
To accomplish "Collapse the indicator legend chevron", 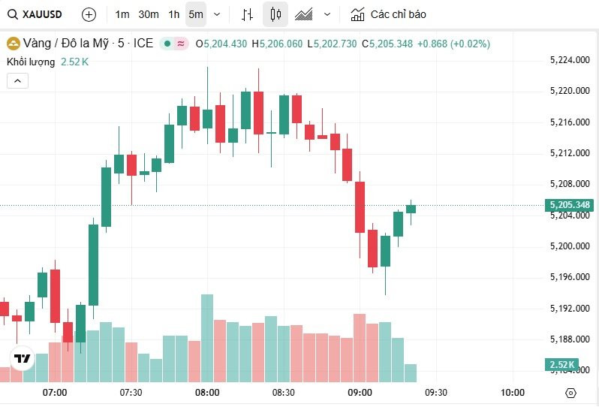I will coord(17,80).
